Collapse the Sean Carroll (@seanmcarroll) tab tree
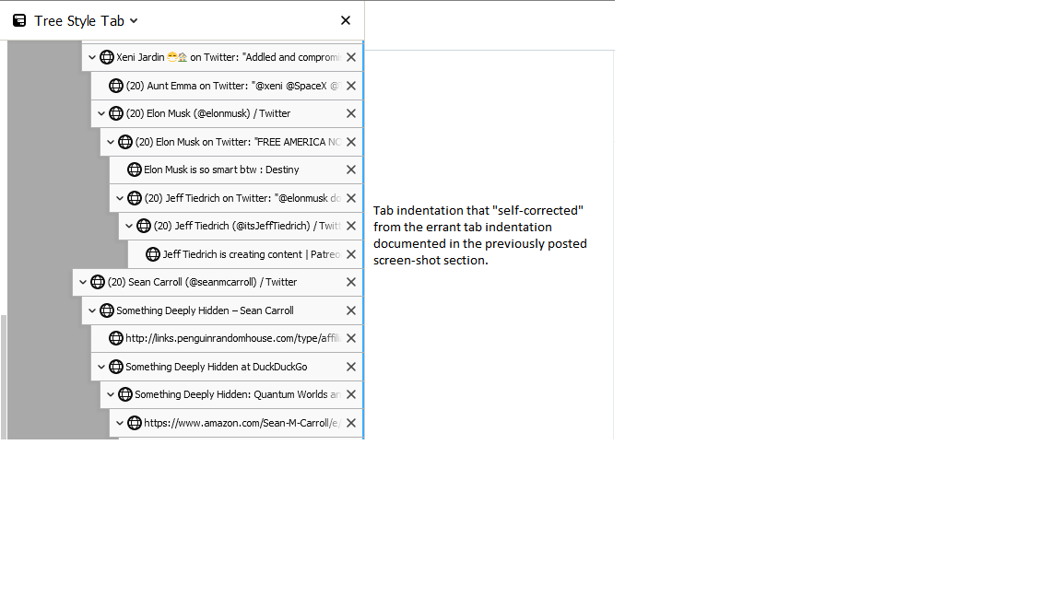The height and width of the screenshot is (597, 1062). click(83, 282)
